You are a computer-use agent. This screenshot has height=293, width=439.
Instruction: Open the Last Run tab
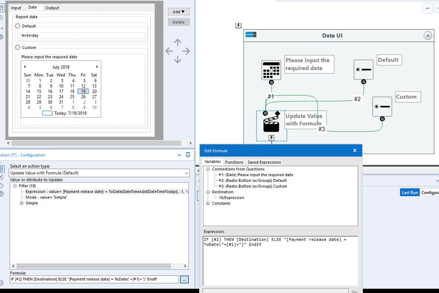(x=410, y=192)
